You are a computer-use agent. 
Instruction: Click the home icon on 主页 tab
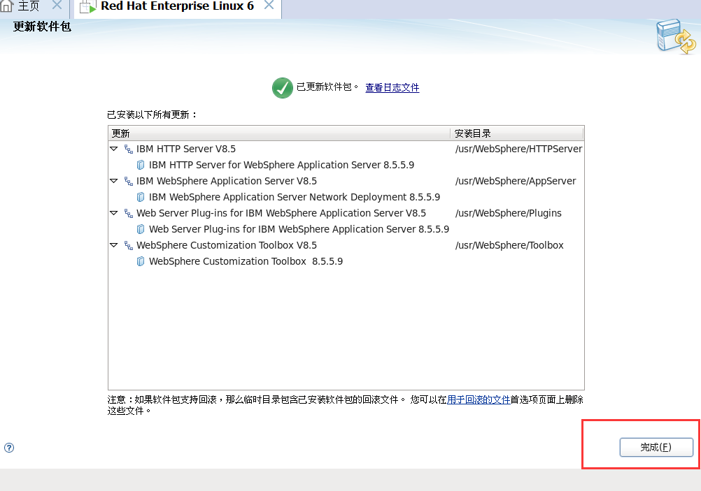7,6
